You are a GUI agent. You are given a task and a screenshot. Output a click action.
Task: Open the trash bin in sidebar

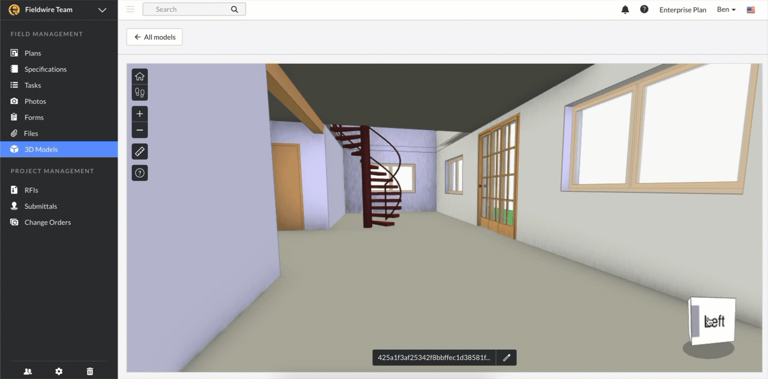(x=90, y=372)
